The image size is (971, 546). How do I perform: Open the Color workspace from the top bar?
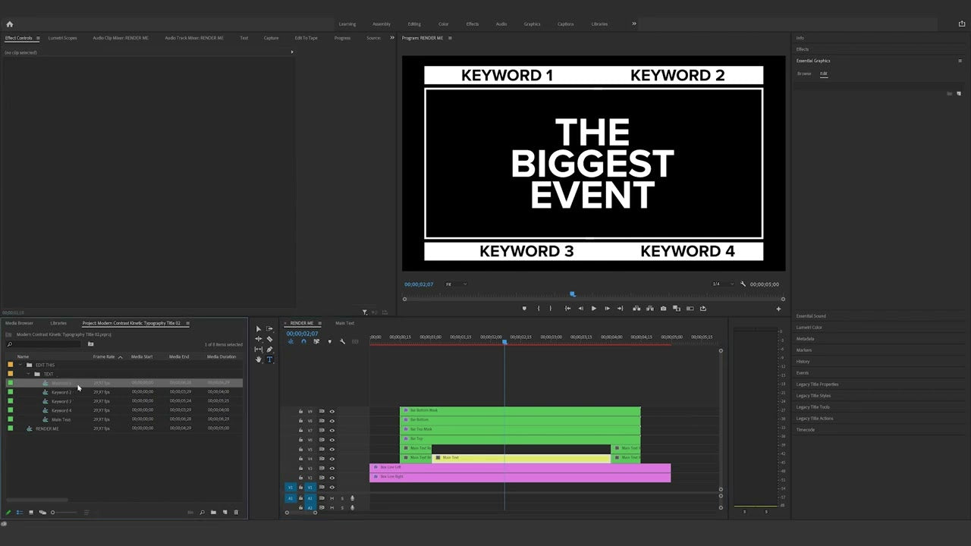click(x=444, y=24)
